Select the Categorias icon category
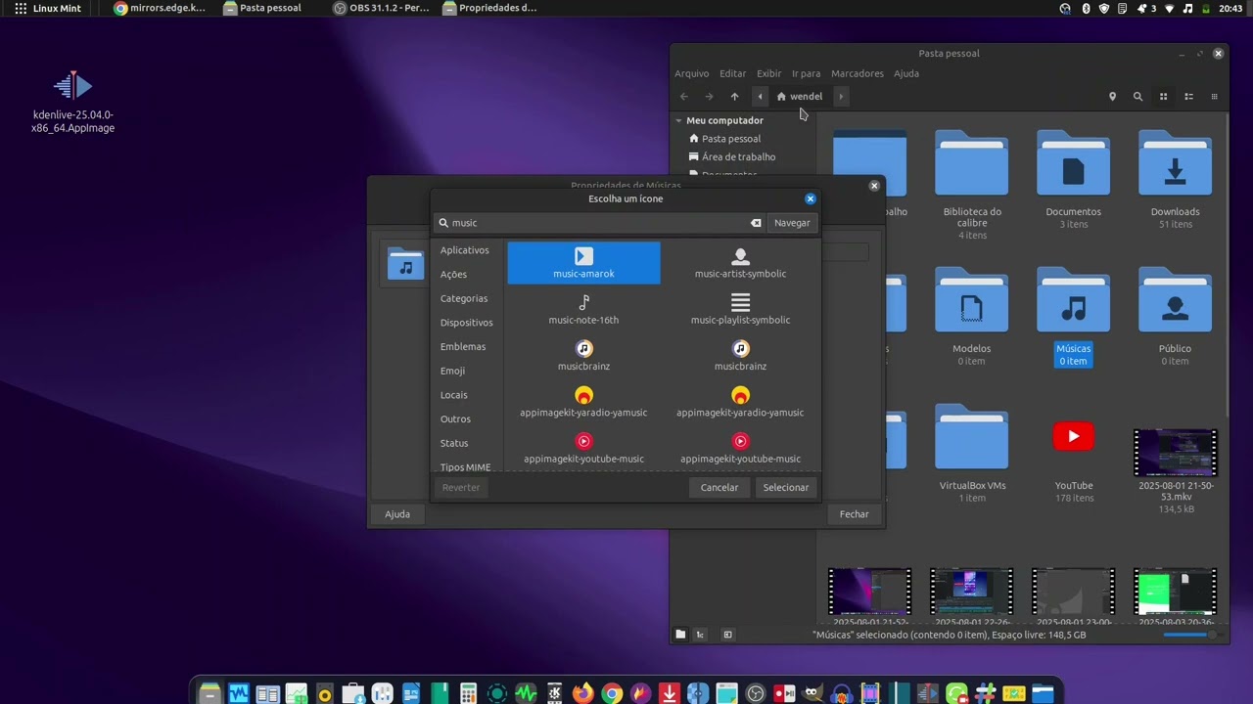Viewport: 1253px width, 704px height. pos(464,298)
